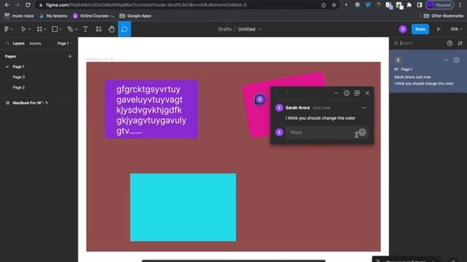Switch to the Layers tab

coord(18,44)
